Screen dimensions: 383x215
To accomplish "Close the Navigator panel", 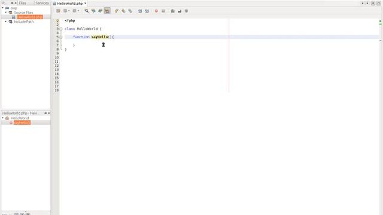I will click(48, 113).
